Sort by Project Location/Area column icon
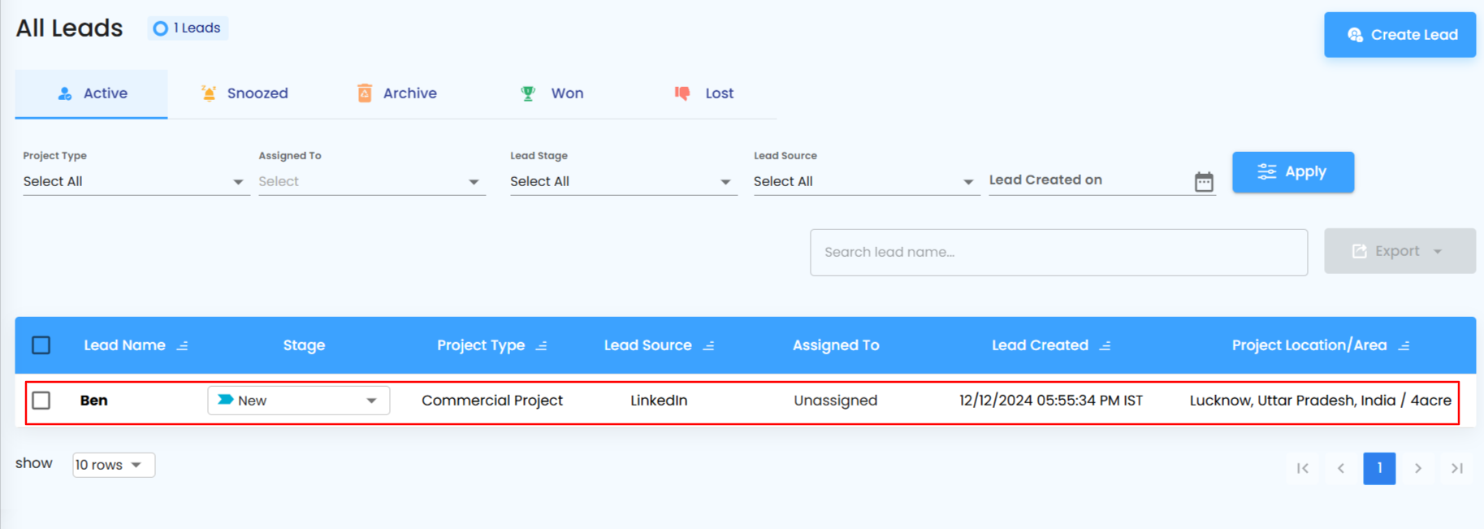This screenshot has width=1484, height=529. click(1404, 346)
